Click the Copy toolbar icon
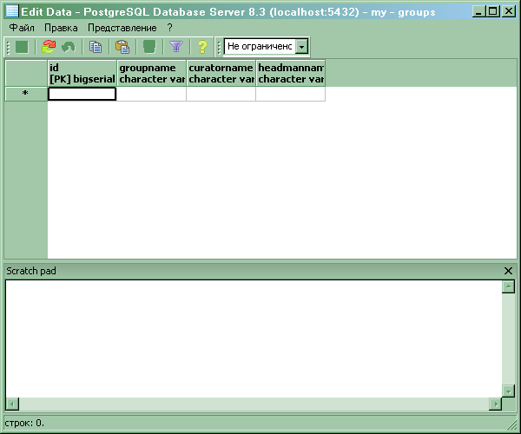The image size is (521, 434). click(96, 47)
